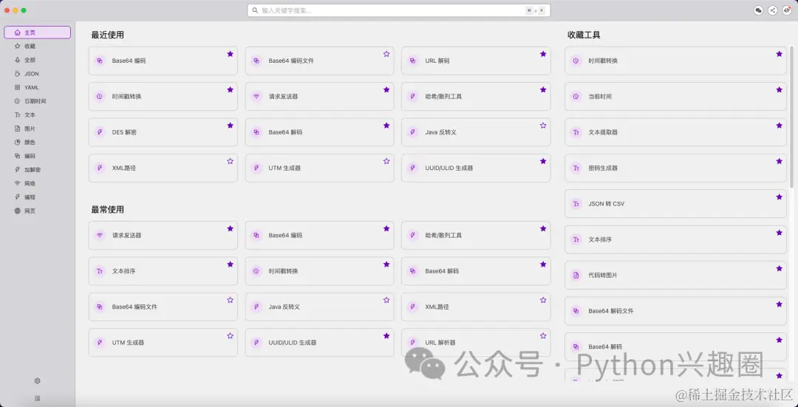Toggle star on 最近使用 UTM 生成器 card
798x407 pixels.
[386, 161]
